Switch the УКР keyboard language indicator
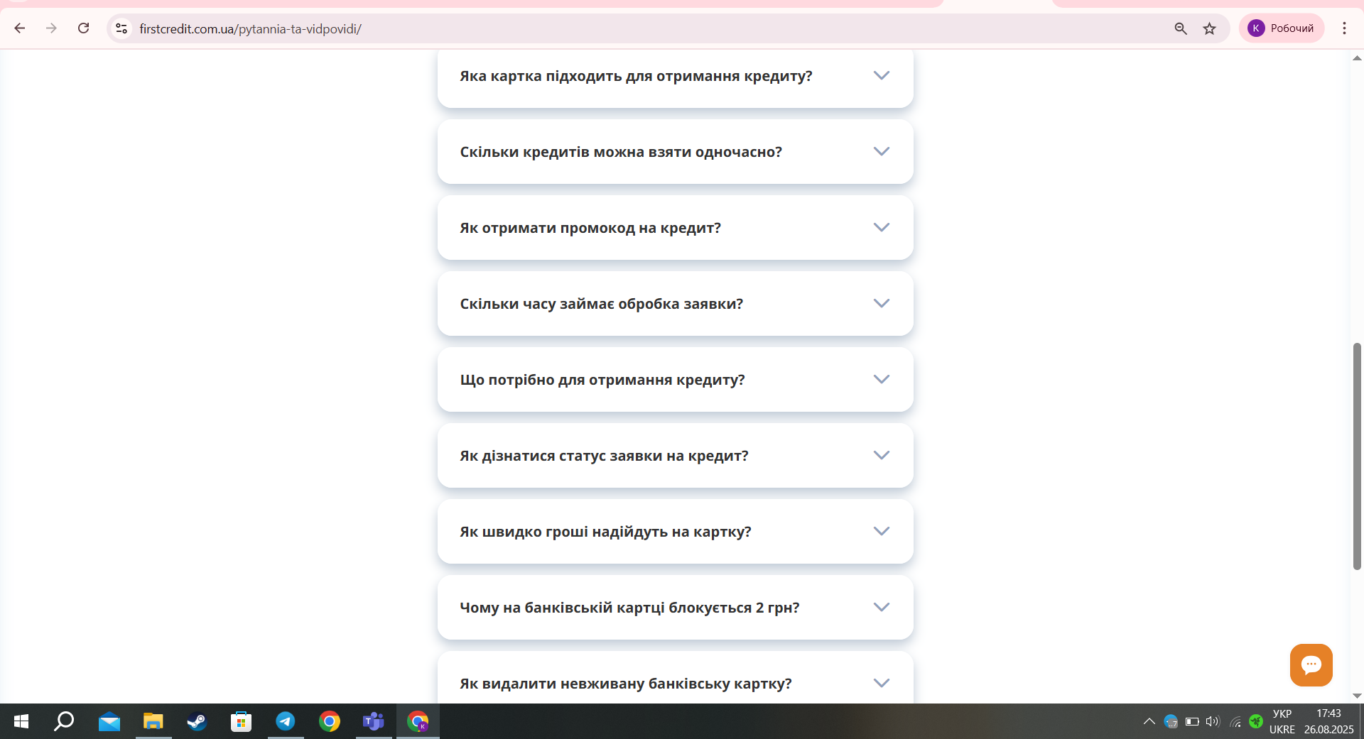Screen dimensions: 1364x739 tap(1282, 722)
